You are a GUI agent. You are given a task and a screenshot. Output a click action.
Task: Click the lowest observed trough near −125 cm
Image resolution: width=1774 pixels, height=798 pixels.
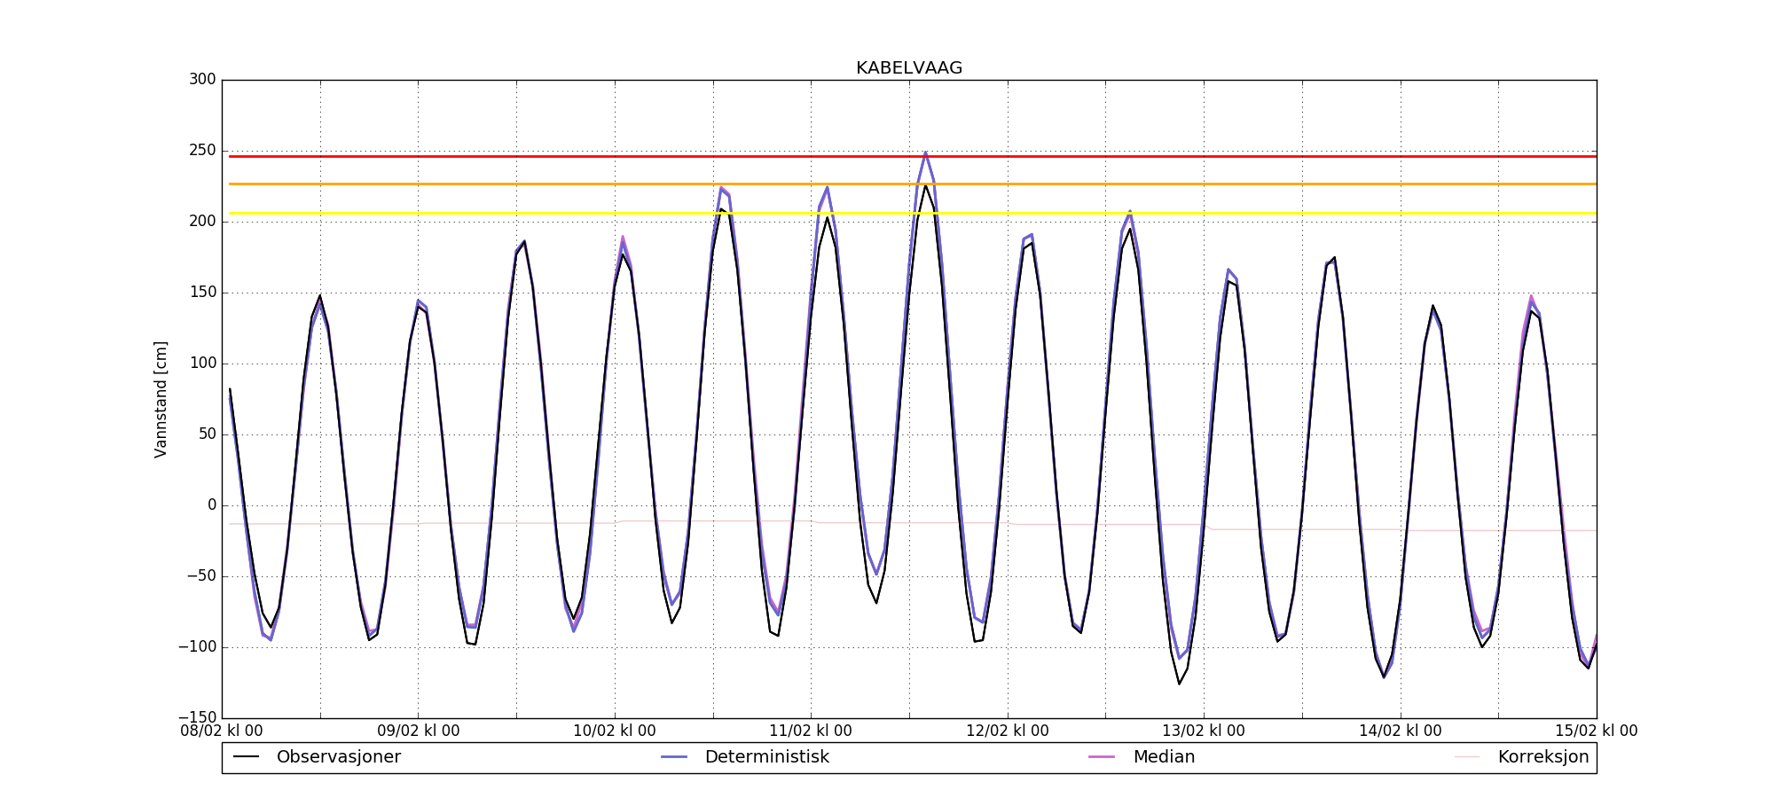point(1180,683)
